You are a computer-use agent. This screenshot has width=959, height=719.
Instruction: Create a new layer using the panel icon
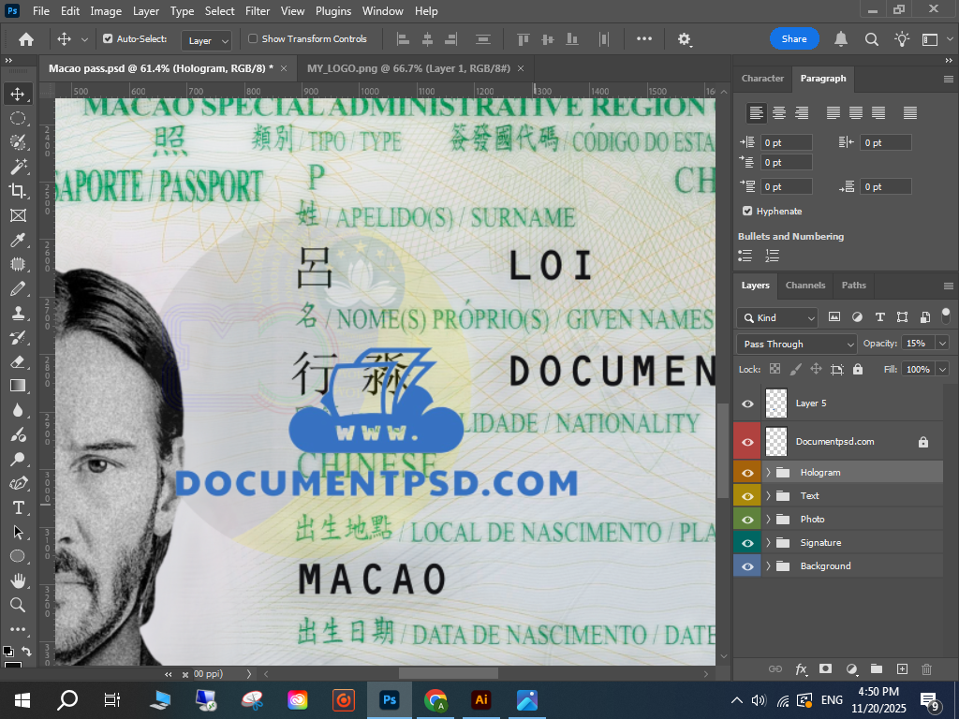point(902,669)
